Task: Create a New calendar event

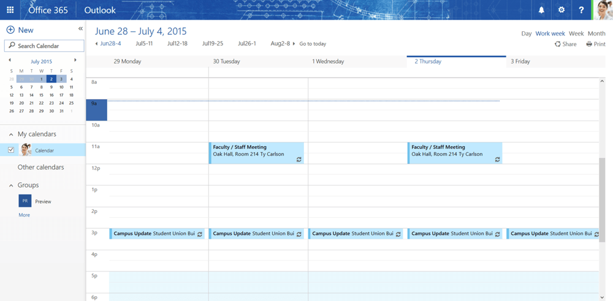Action: pos(20,30)
